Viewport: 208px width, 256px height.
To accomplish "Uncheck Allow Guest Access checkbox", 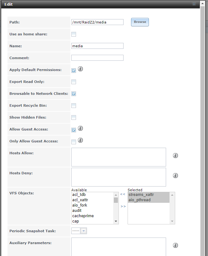I will [74, 130].
